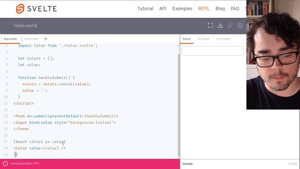
Task: Show the Result output tab
Action: coord(187,39)
